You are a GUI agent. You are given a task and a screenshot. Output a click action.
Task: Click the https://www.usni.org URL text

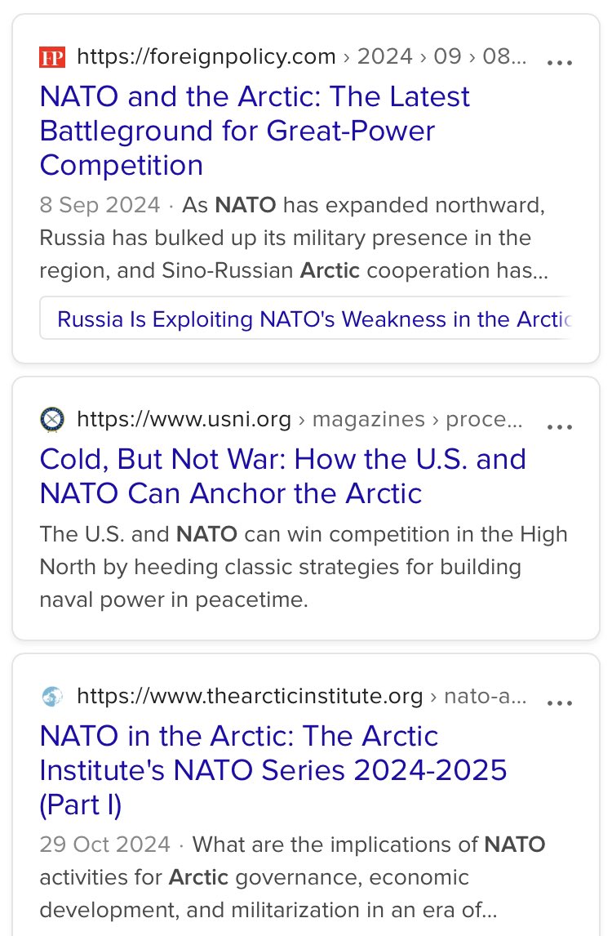click(184, 419)
